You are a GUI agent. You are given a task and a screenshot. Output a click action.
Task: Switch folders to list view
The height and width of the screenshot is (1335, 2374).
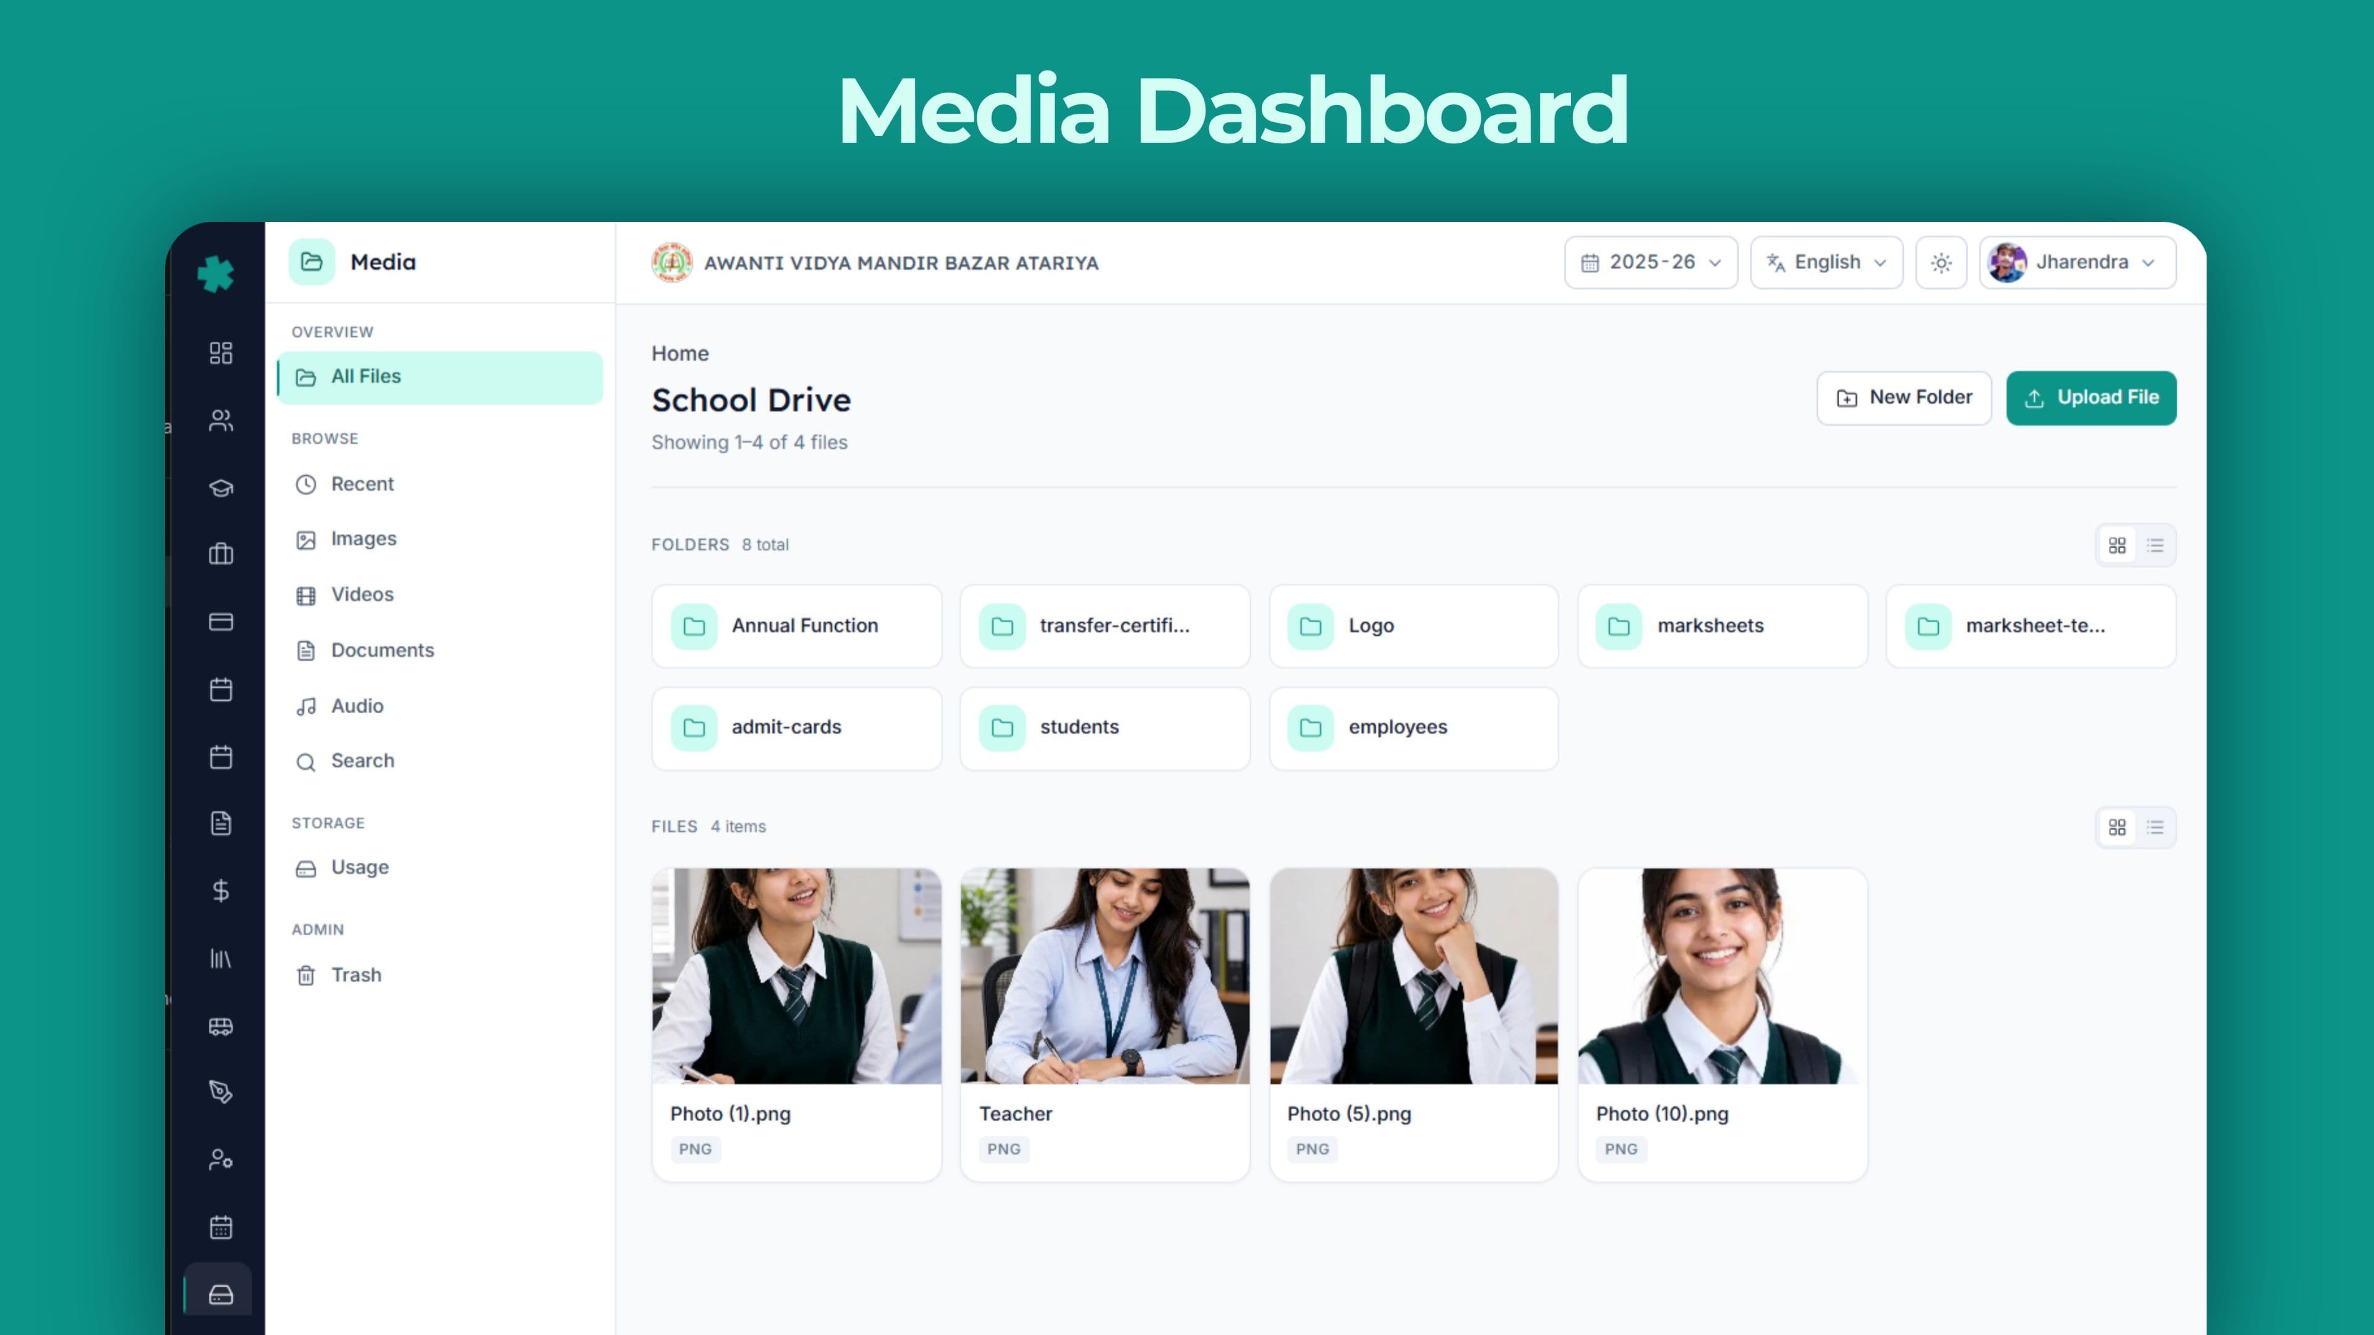point(2155,545)
